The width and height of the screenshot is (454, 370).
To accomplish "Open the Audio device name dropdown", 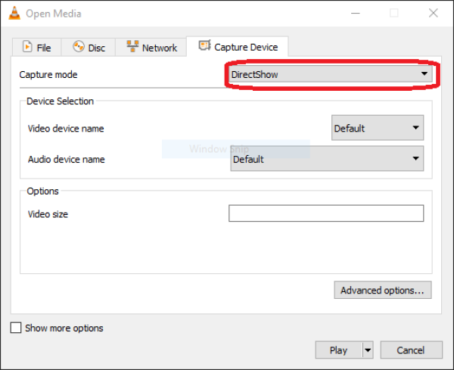I will point(326,159).
